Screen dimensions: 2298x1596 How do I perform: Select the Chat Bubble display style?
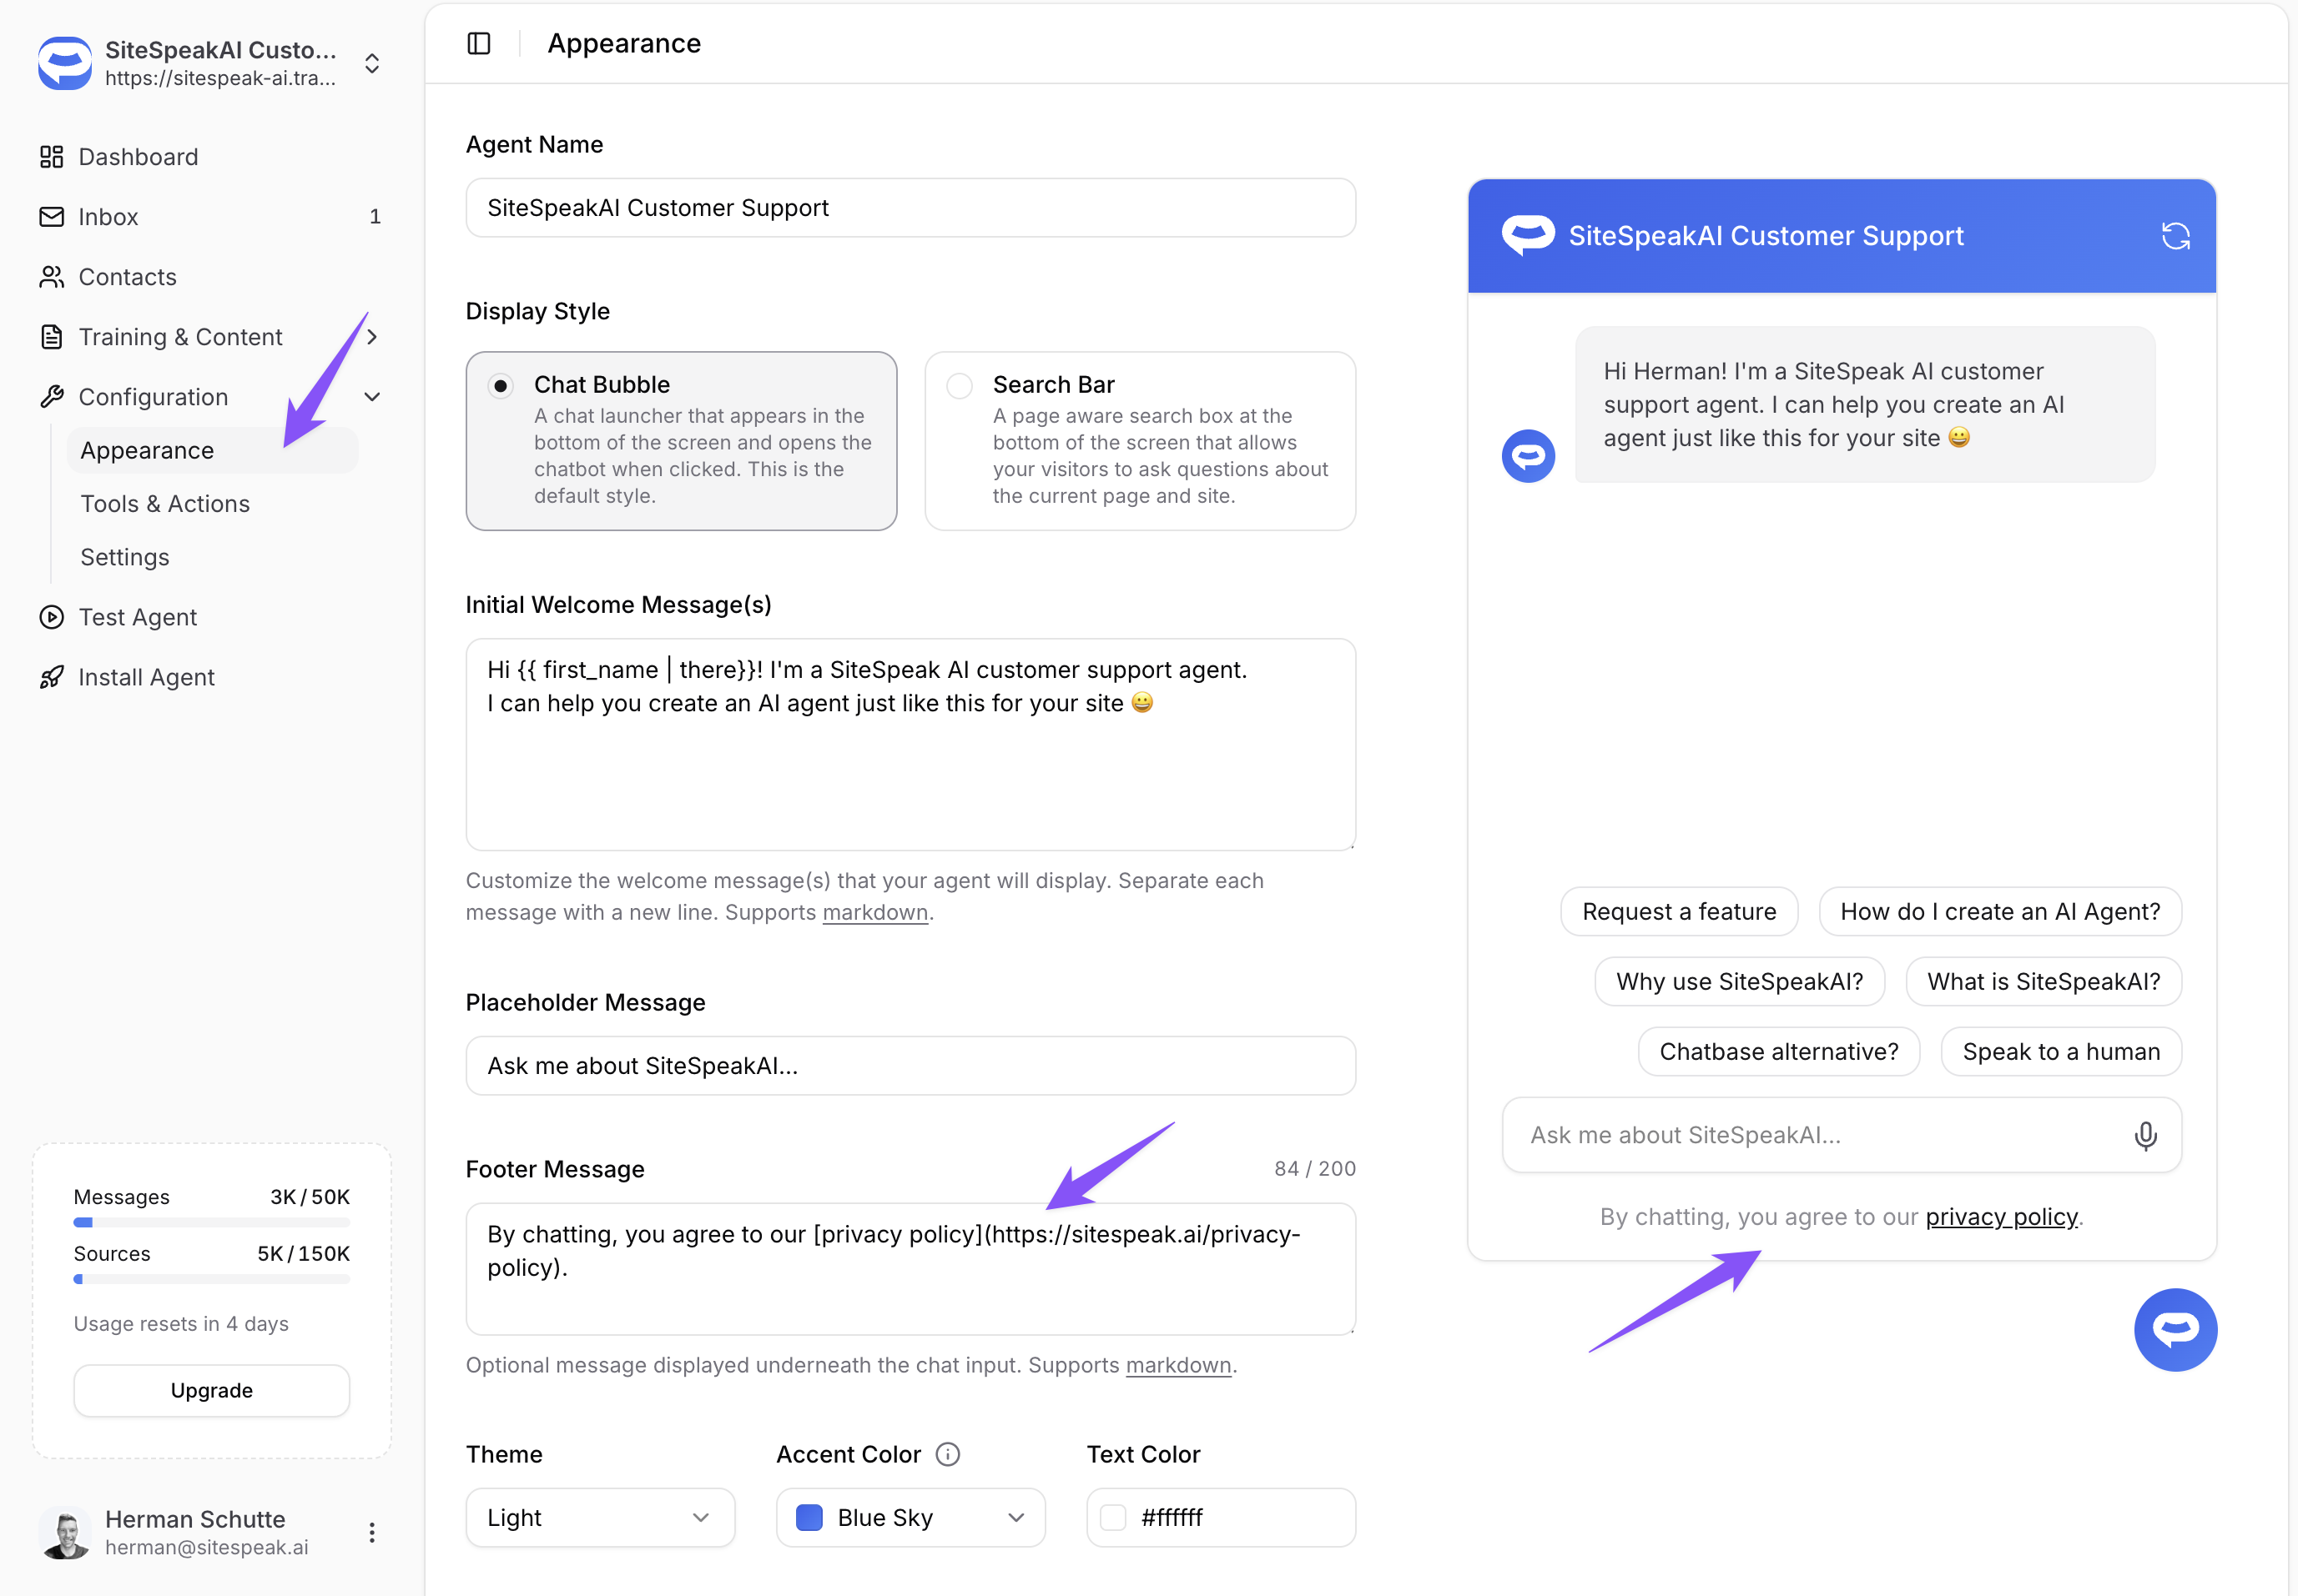500,386
